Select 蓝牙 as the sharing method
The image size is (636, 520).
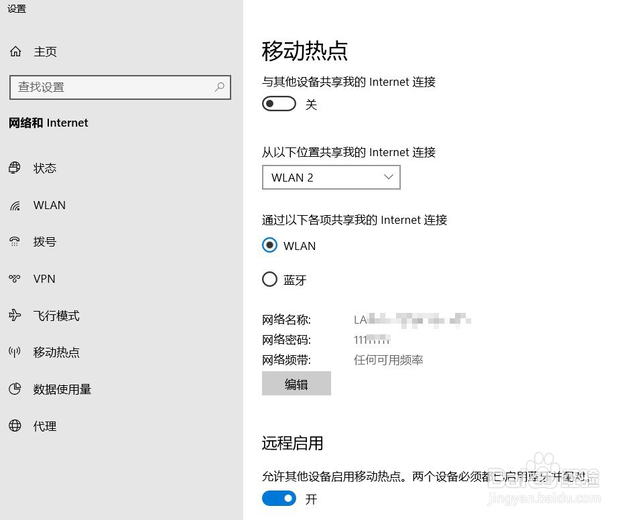pos(269,279)
